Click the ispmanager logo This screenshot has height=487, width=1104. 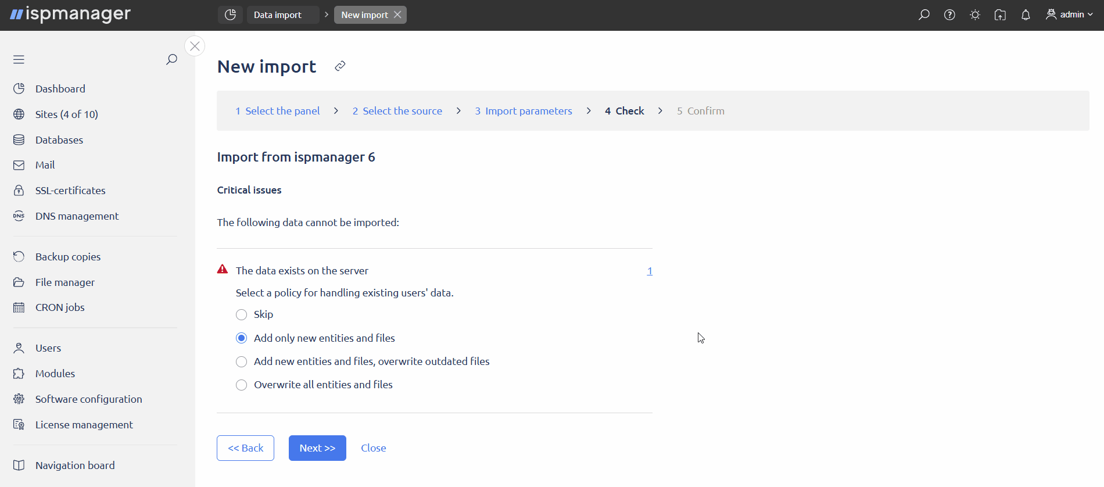(x=70, y=14)
